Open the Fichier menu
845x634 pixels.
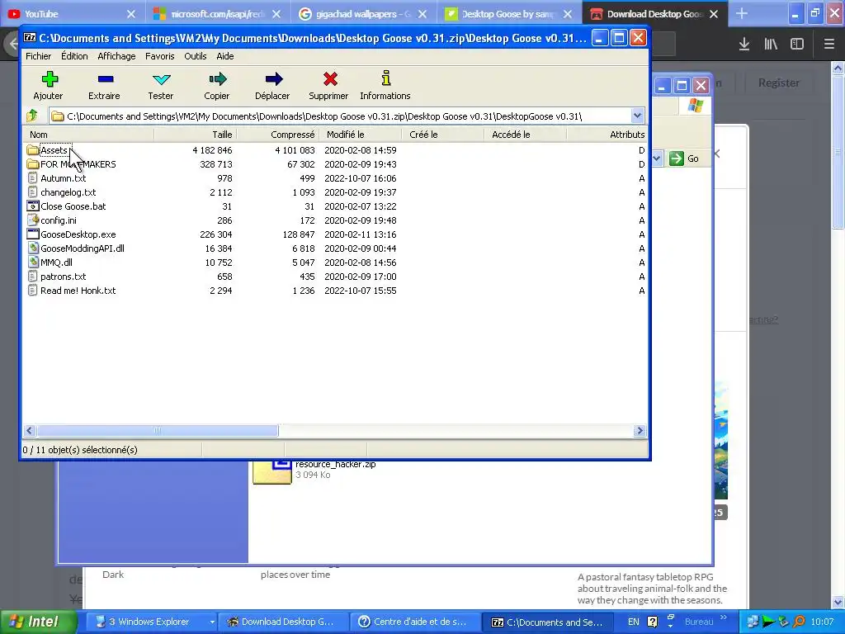38,56
